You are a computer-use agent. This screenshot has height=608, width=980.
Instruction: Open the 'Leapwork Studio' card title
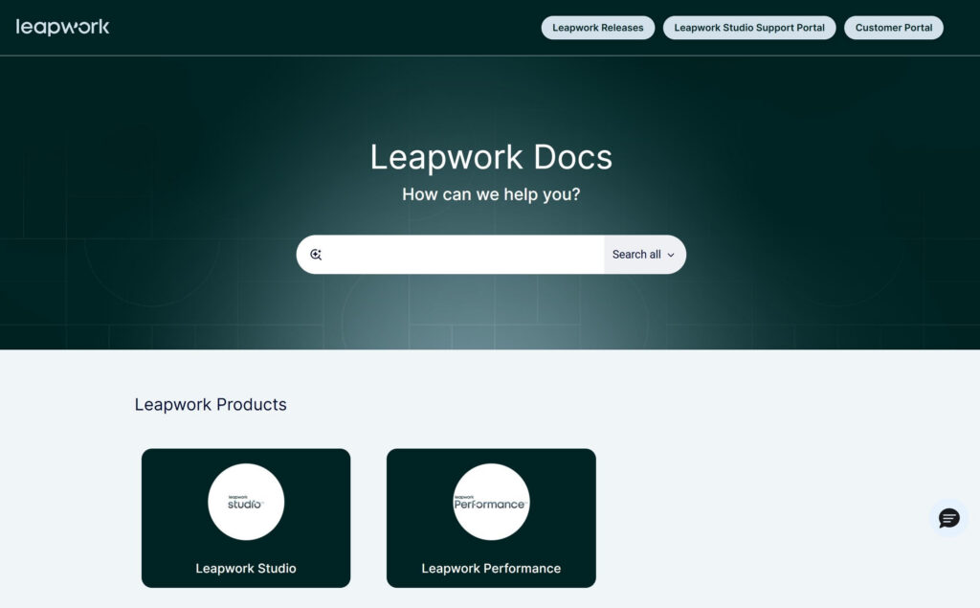pyautogui.click(x=246, y=569)
